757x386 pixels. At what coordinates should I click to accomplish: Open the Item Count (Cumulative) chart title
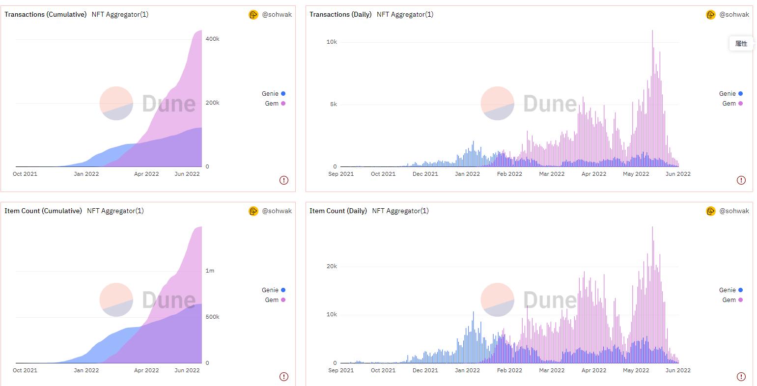pyautogui.click(x=43, y=211)
